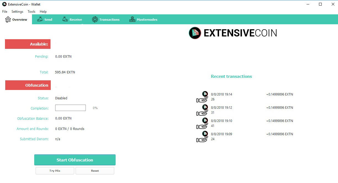This screenshot has width=338, height=183.
Task: Click the +0.14999896 EXTN amount for 19:14
Action: (280, 94)
